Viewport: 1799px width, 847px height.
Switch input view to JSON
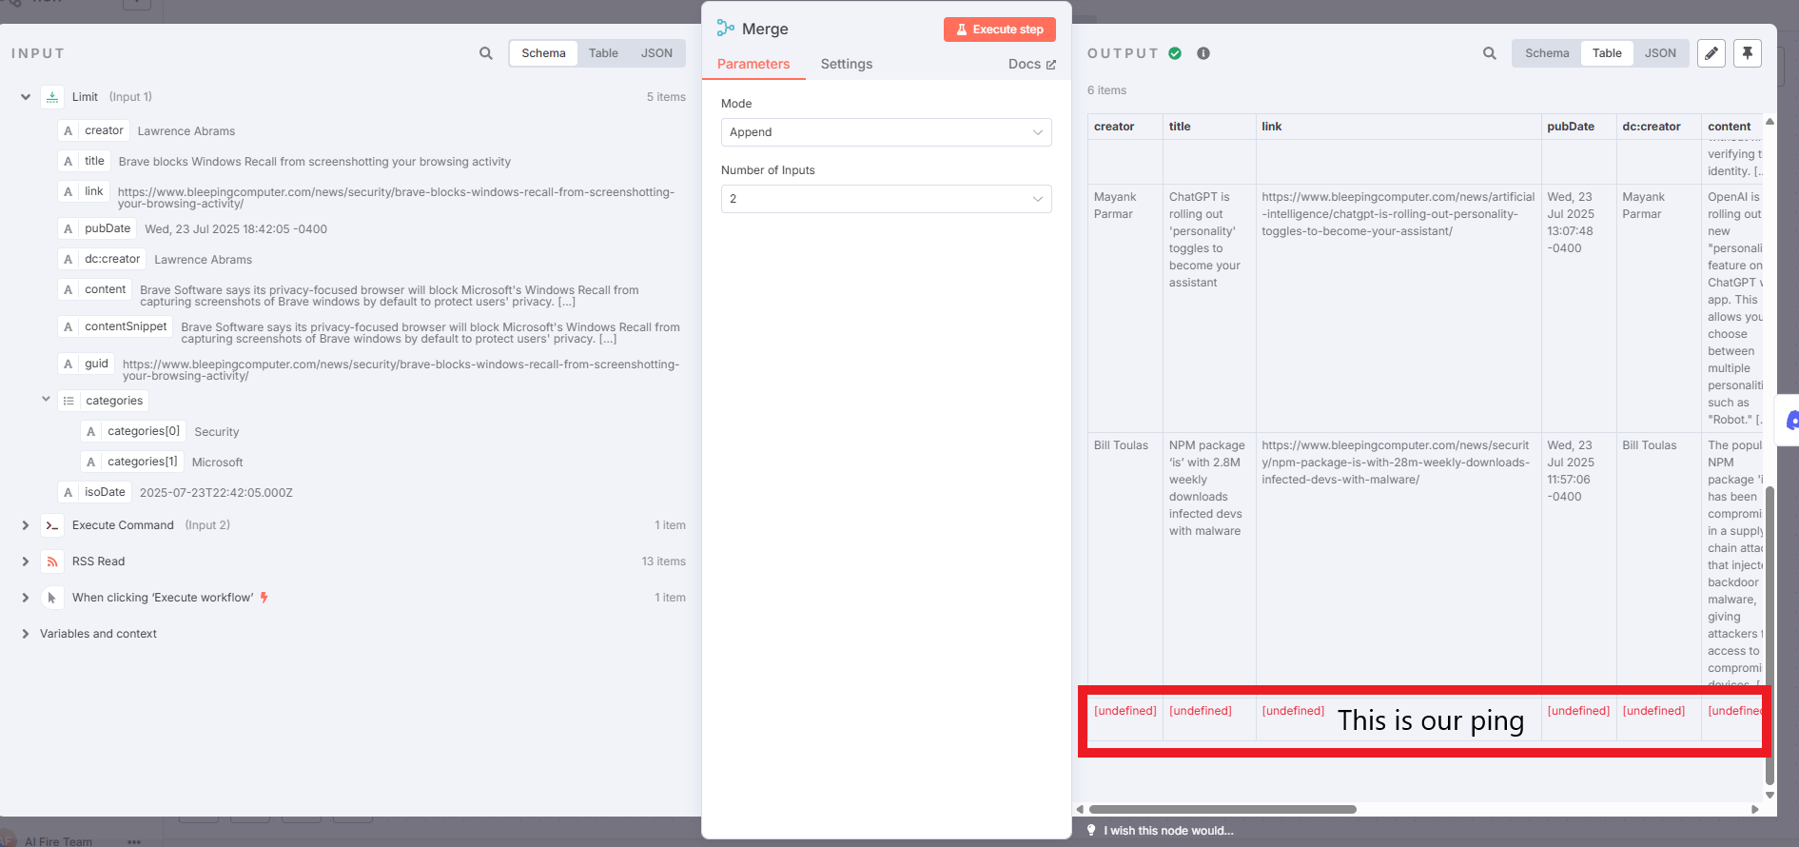(x=656, y=53)
